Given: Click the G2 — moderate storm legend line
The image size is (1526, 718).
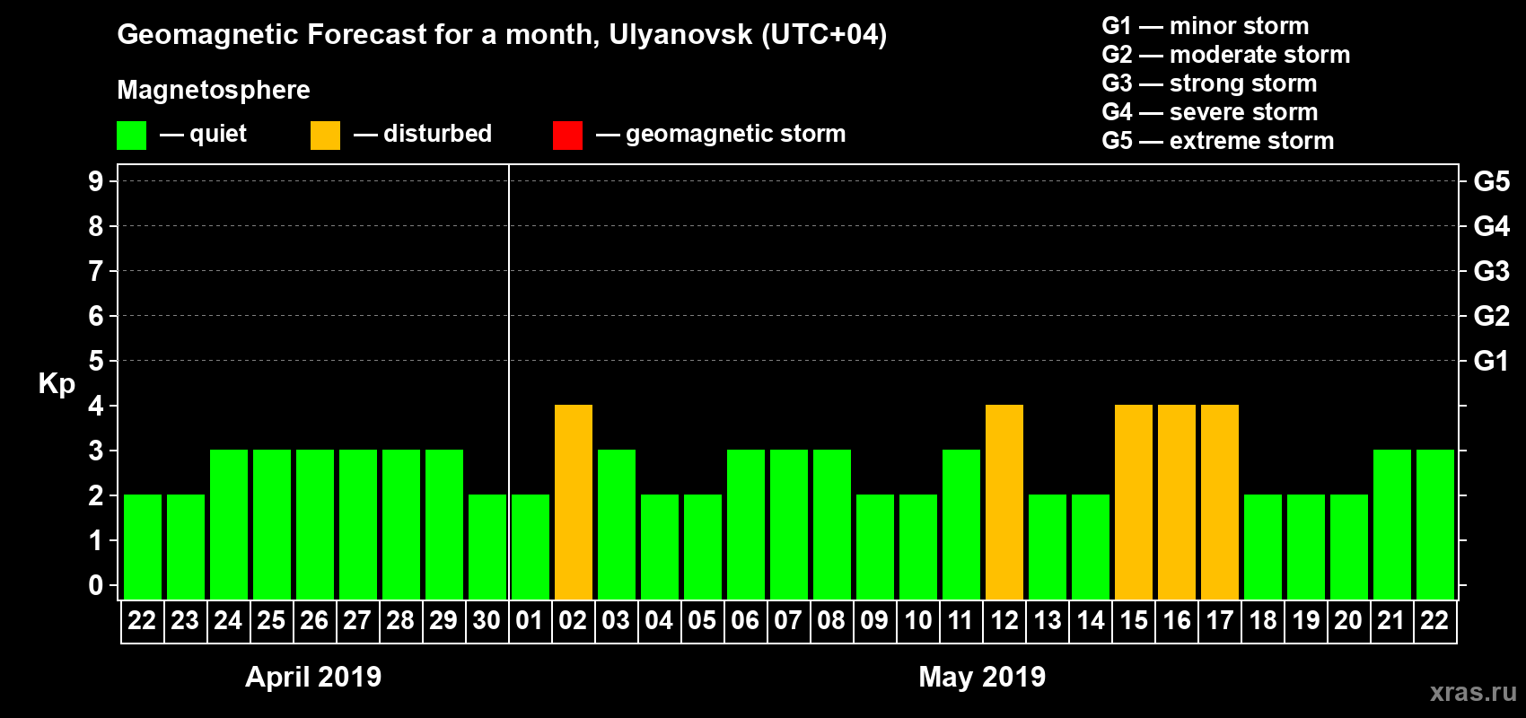Looking at the screenshot, I should click(1226, 55).
